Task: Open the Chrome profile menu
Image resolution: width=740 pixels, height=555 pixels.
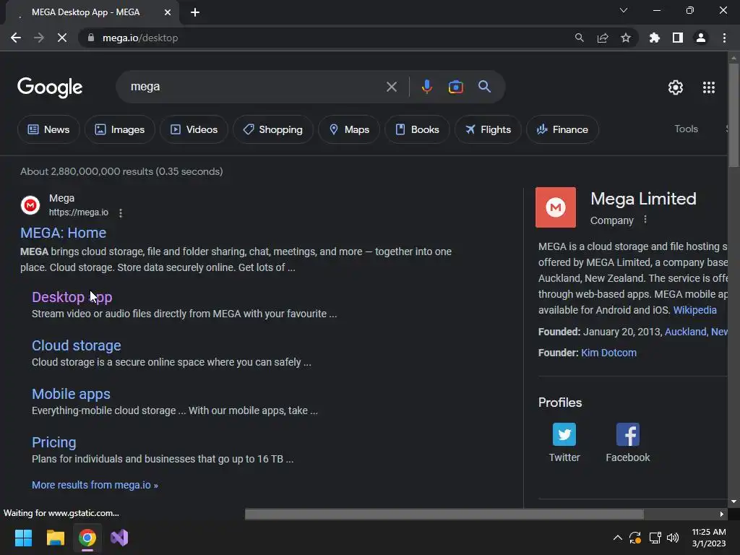Action: (701, 38)
